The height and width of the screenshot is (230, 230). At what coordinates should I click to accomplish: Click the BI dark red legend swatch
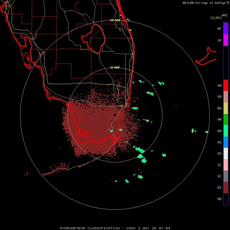click(226, 188)
